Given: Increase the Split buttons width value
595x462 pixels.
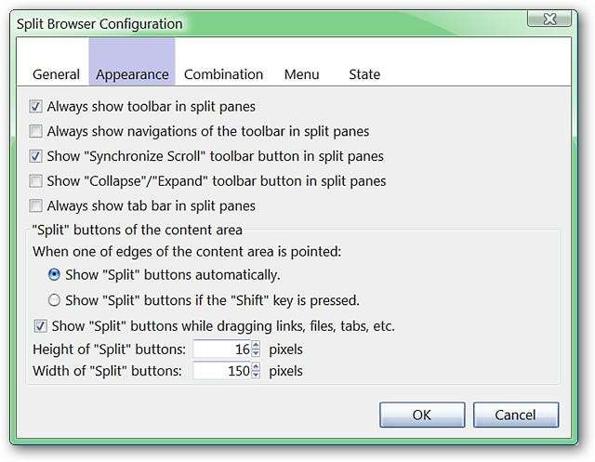Looking at the screenshot, I should 256,366.
